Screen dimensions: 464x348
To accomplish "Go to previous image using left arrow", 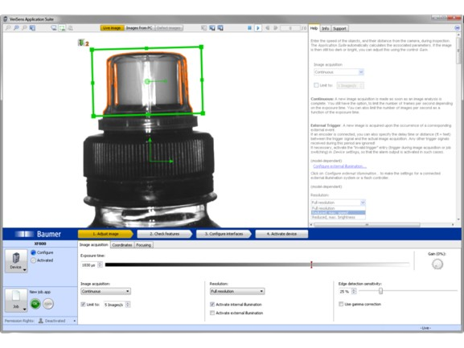I will point(268,28).
